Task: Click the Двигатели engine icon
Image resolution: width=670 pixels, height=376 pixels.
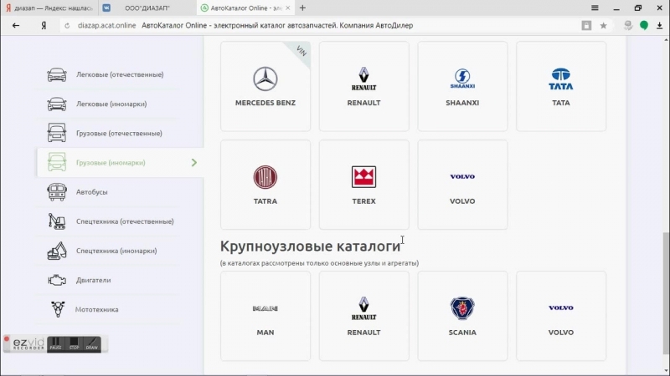Action: click(57, 280)
